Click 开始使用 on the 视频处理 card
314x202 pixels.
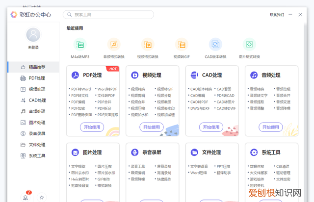(152, 127)
